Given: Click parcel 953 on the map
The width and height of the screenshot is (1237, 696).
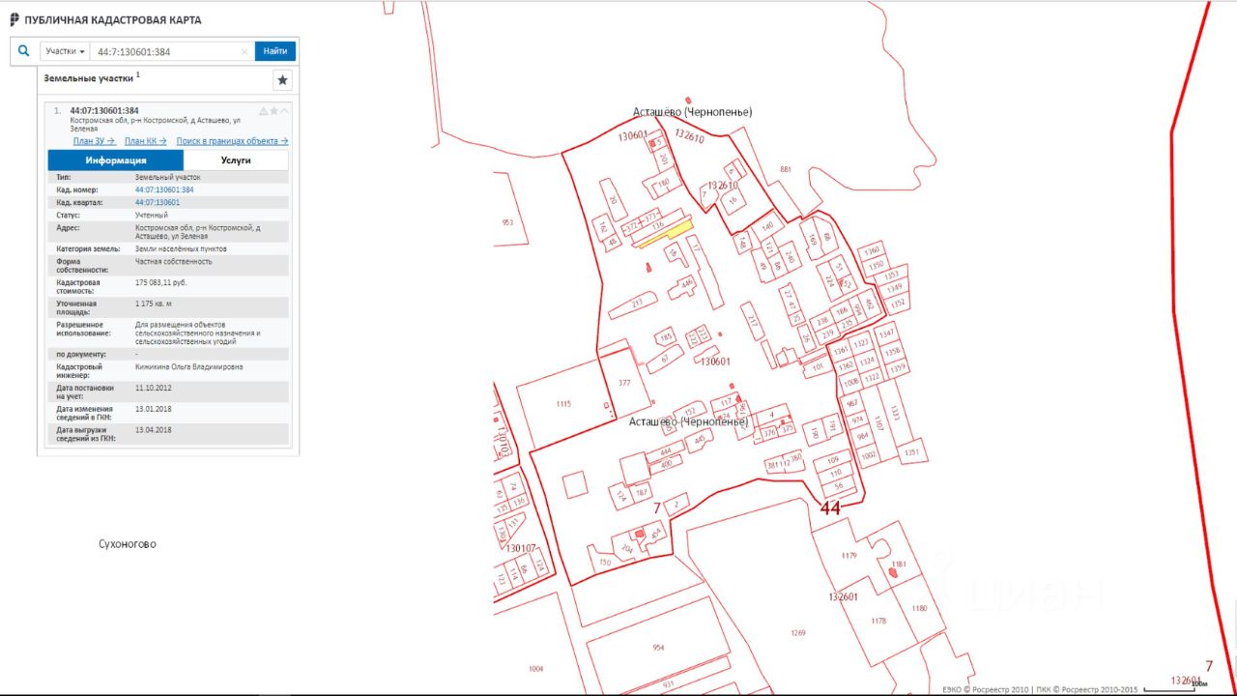Looking at the screenshot, I should click(507, 222).
